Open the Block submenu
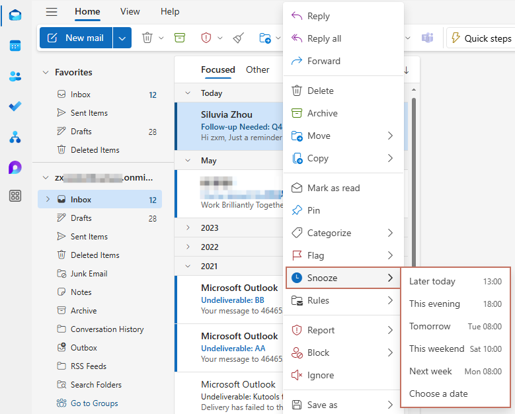Screen dimensions: 515x414 click(343, 352)
